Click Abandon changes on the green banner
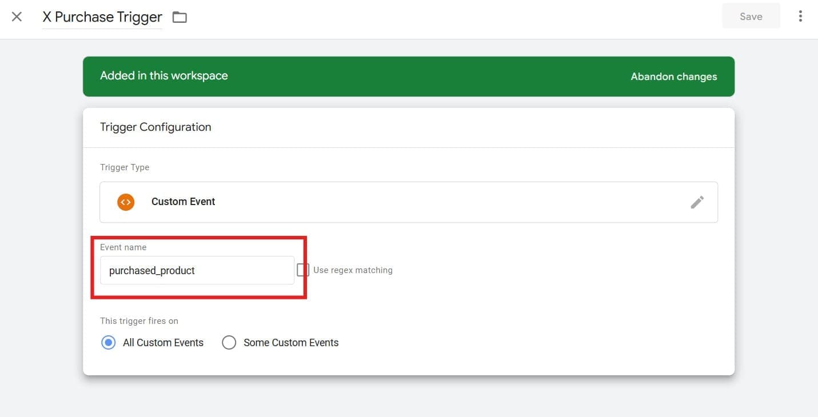 673,76
